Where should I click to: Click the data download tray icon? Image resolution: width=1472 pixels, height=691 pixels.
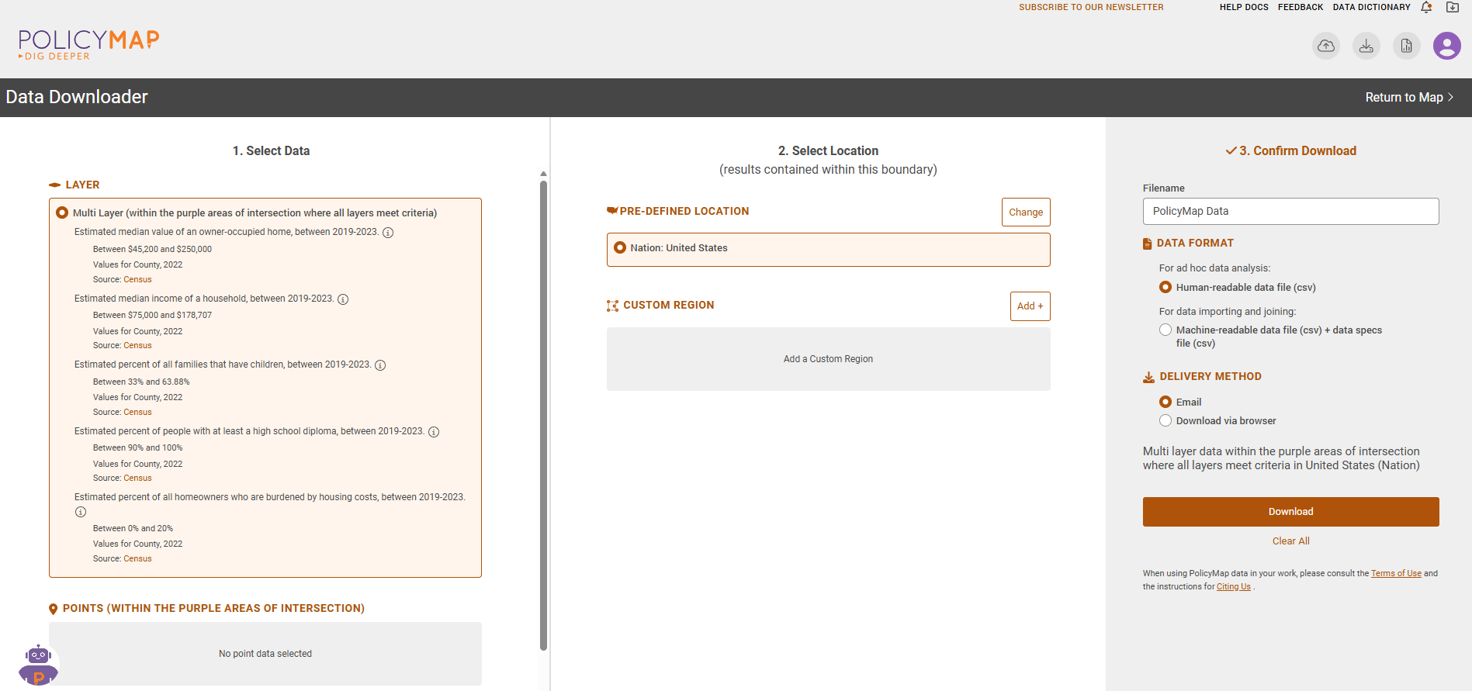(1366, 46)
